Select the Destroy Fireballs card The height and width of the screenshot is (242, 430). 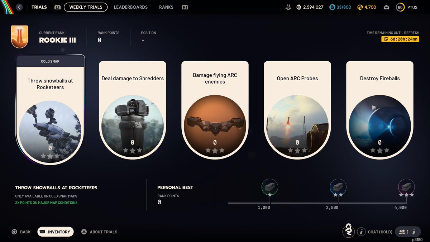tap(380, 110)
